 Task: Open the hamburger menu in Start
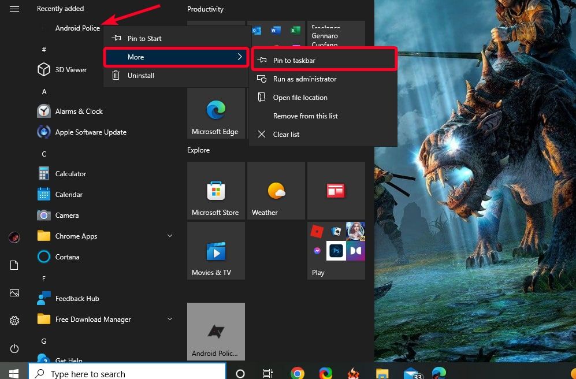[14, 9]
